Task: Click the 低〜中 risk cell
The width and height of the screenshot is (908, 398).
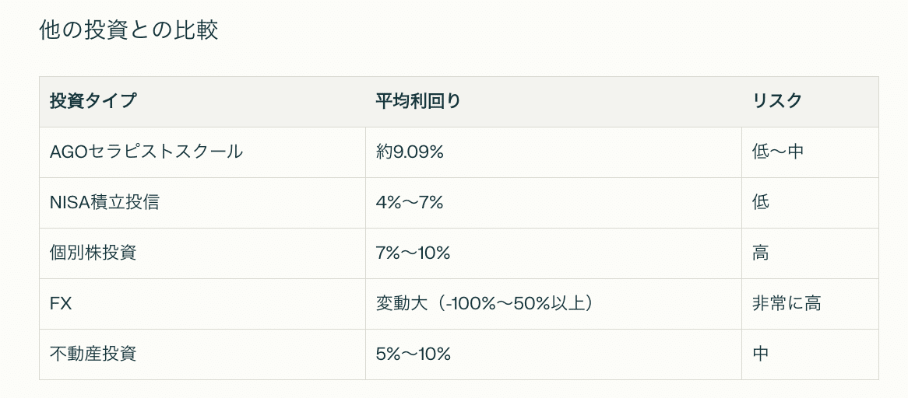Action: (810, 152)
